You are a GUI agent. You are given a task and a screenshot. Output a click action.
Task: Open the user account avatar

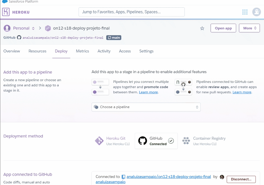pyautogui.click(x=256, y=12)
